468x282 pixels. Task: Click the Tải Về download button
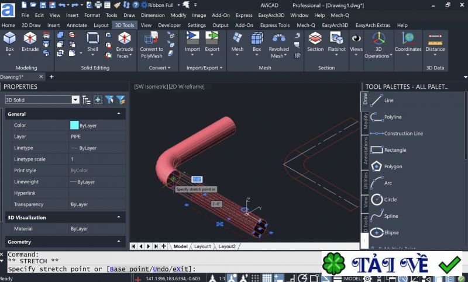pyautogui.click(x=391, y=264)
